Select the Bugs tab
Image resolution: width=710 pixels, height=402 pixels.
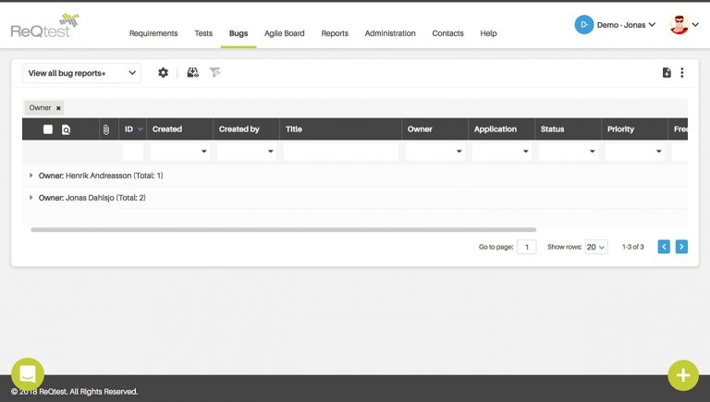coord(239,33)
